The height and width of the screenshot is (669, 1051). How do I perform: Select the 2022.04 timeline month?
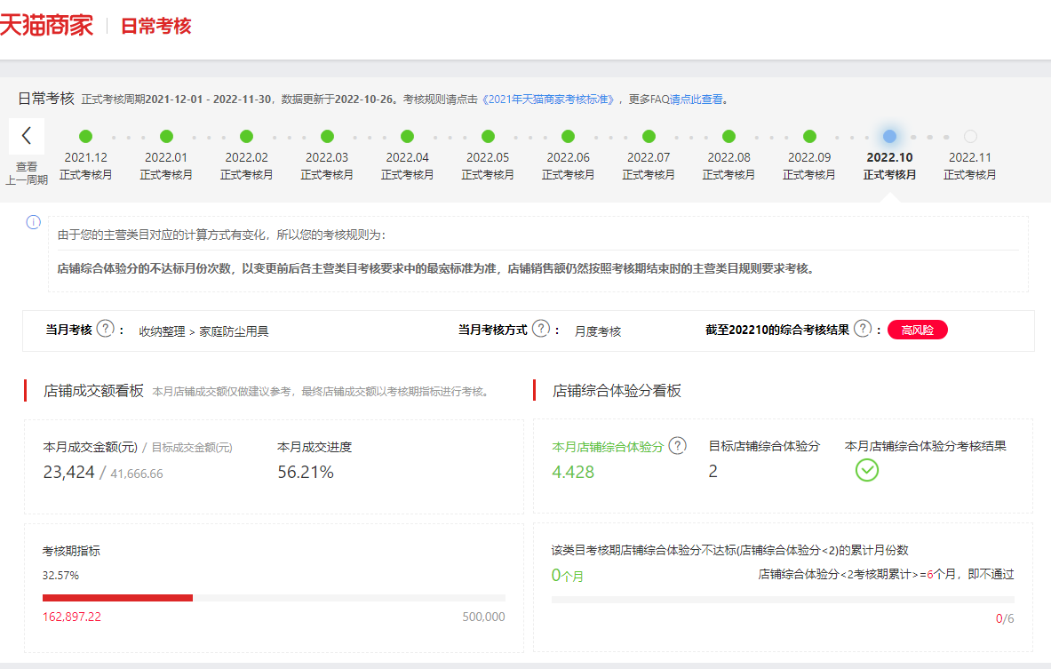tap(408, 156)
